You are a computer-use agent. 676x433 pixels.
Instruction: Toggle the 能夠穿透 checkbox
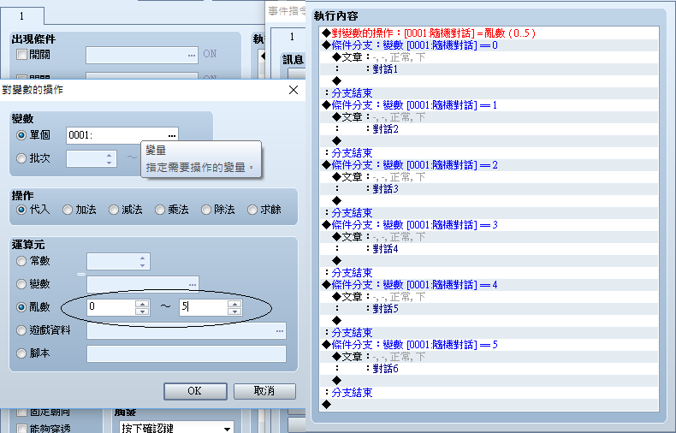coord(21,428)
